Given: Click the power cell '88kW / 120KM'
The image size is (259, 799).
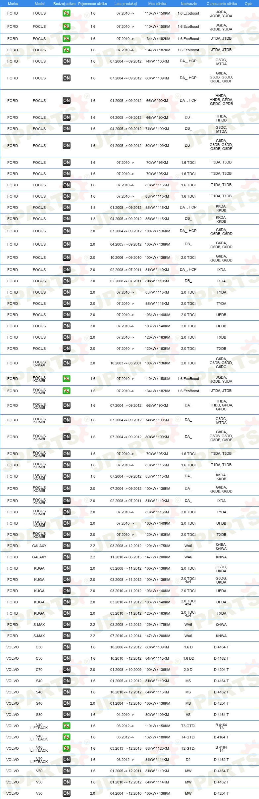Looking at the screenshot, I should 157,748.
